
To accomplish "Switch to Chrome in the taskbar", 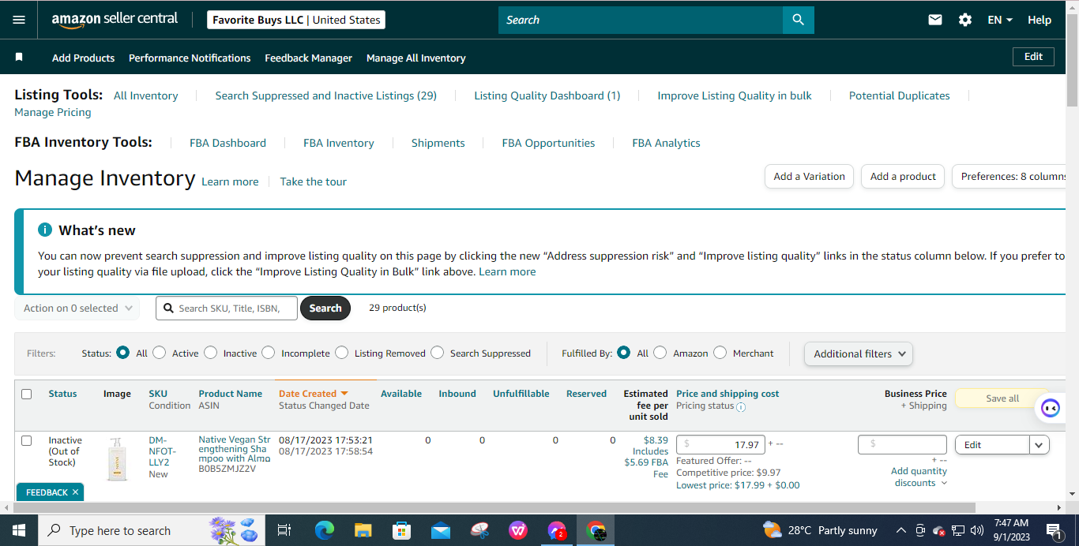I will click(596, 530).
